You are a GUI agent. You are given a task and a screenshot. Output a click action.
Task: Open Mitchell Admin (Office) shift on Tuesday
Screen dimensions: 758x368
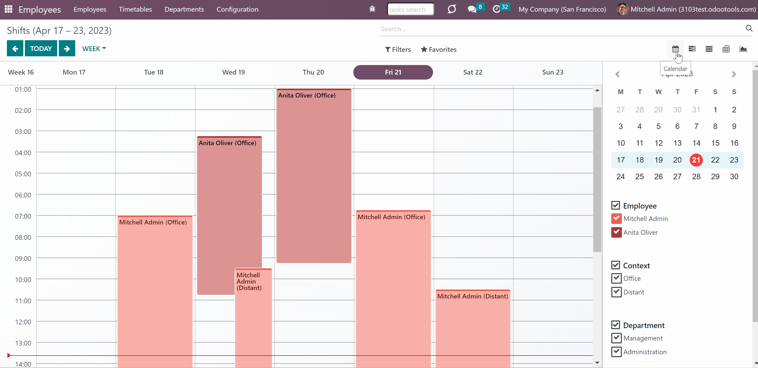[155, 291]
